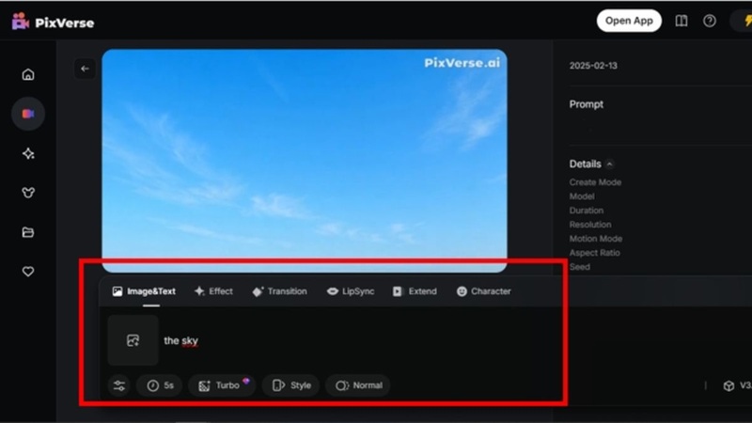Switch to the Image&Text tab
Viewport: 752px width, 423px height.
click(x=144, y=291)
